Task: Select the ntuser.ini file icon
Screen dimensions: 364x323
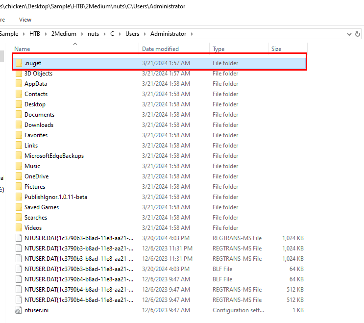Action: coord(19,310)
